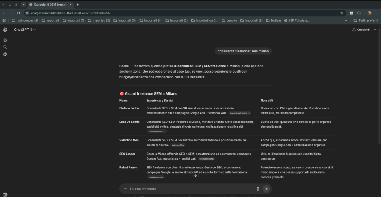Open the conversation three-dot options menu

click(x=376, y=30)
